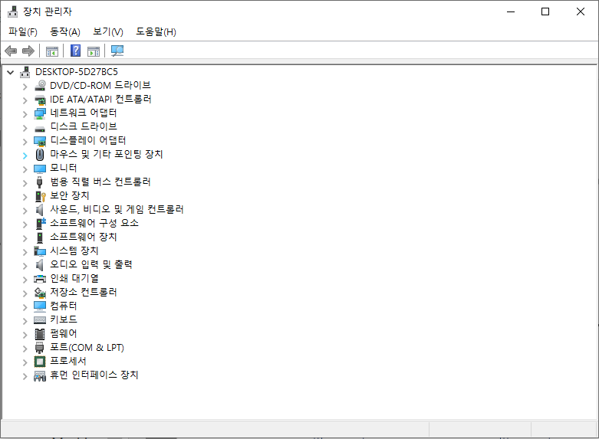Minimize the 장치 관리자 window
This screenshot has width=599, height=439.
pos(511,11)
